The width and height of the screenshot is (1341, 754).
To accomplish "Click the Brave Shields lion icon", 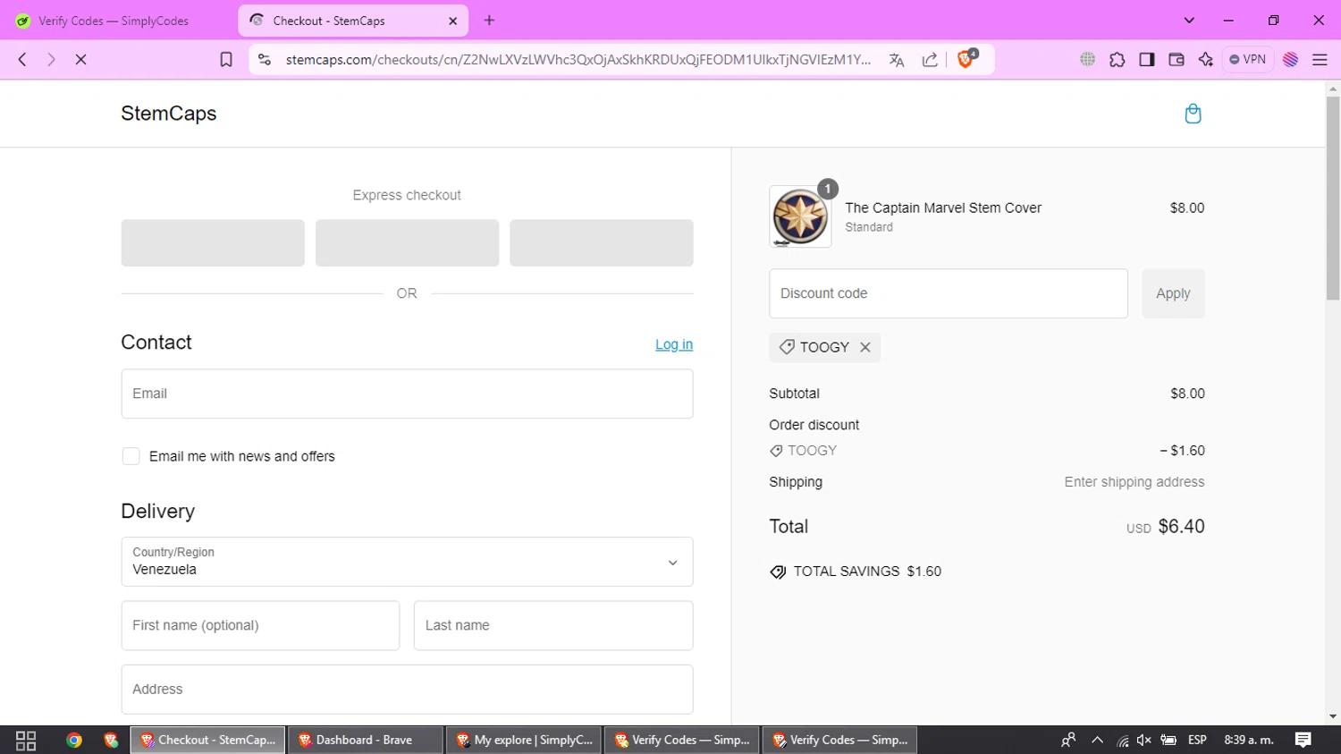I will (x=966, y=59).
